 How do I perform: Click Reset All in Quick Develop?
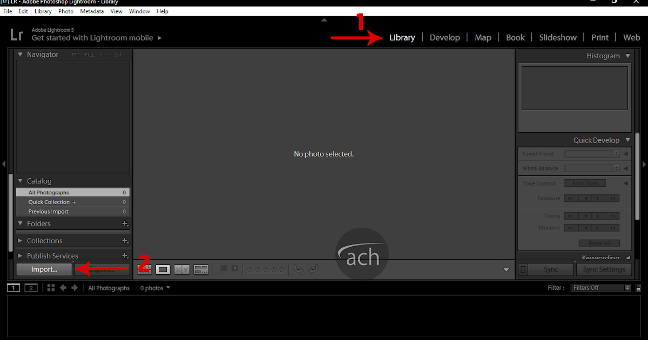click(x=599, y=243)
